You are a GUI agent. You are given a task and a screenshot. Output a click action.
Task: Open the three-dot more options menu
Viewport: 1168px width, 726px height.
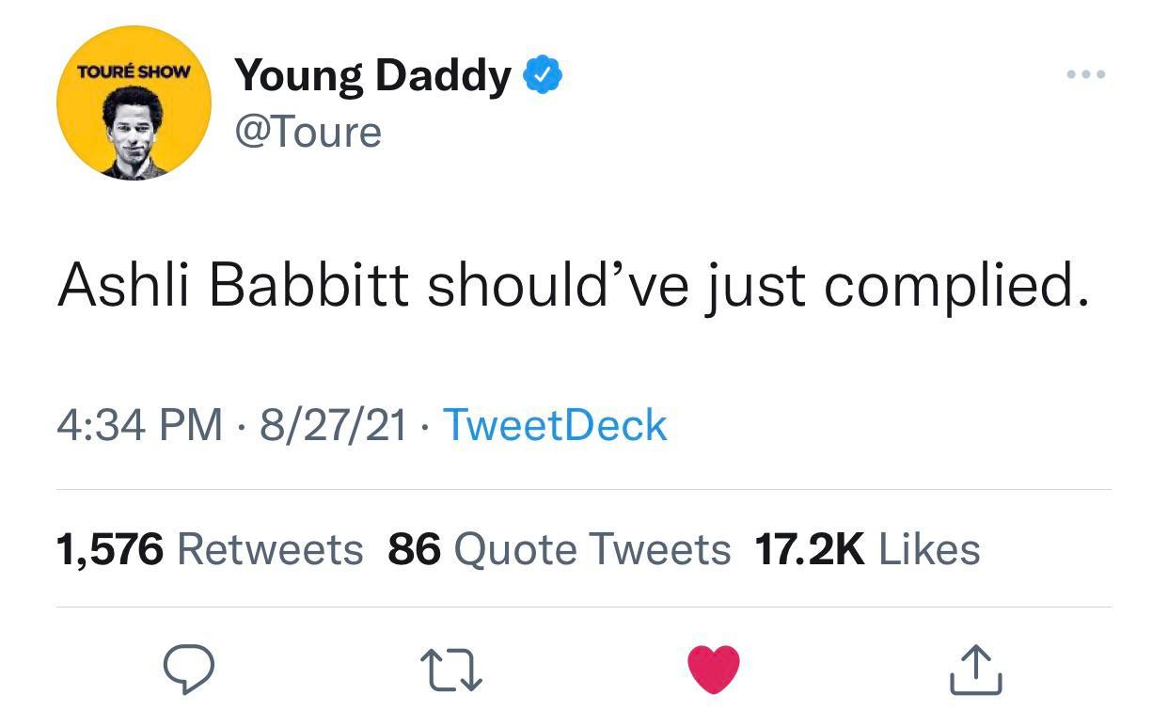(x=1087, y=74)
